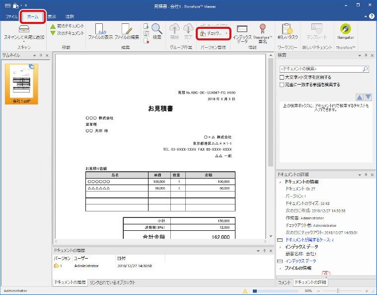Collapse the document information (ドキュメントの情報) section
The width and height of the screenshot is (377, 295).
click(281, 181)
